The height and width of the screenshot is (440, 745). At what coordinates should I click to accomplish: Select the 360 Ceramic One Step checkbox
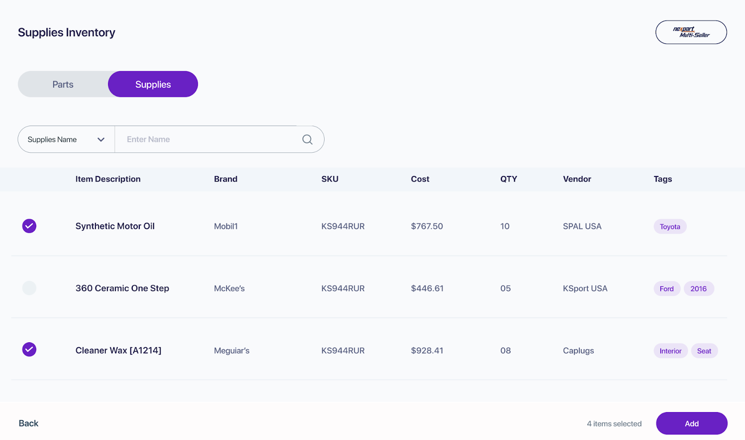coord(29,288)
